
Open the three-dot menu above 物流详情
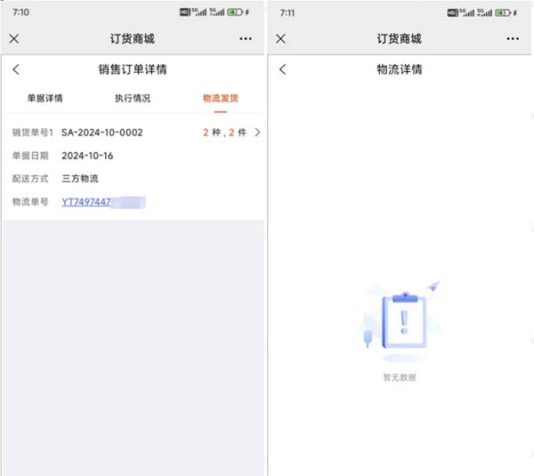(513, 39)
